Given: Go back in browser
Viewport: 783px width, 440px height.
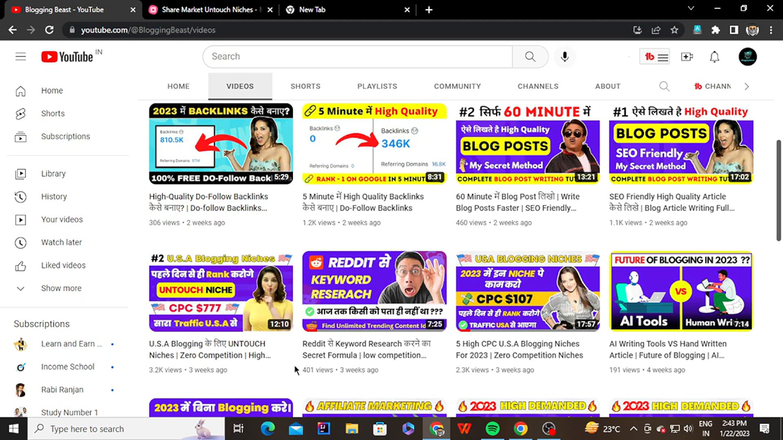Looking at the screenshot, I should click(x=13, y=30).
